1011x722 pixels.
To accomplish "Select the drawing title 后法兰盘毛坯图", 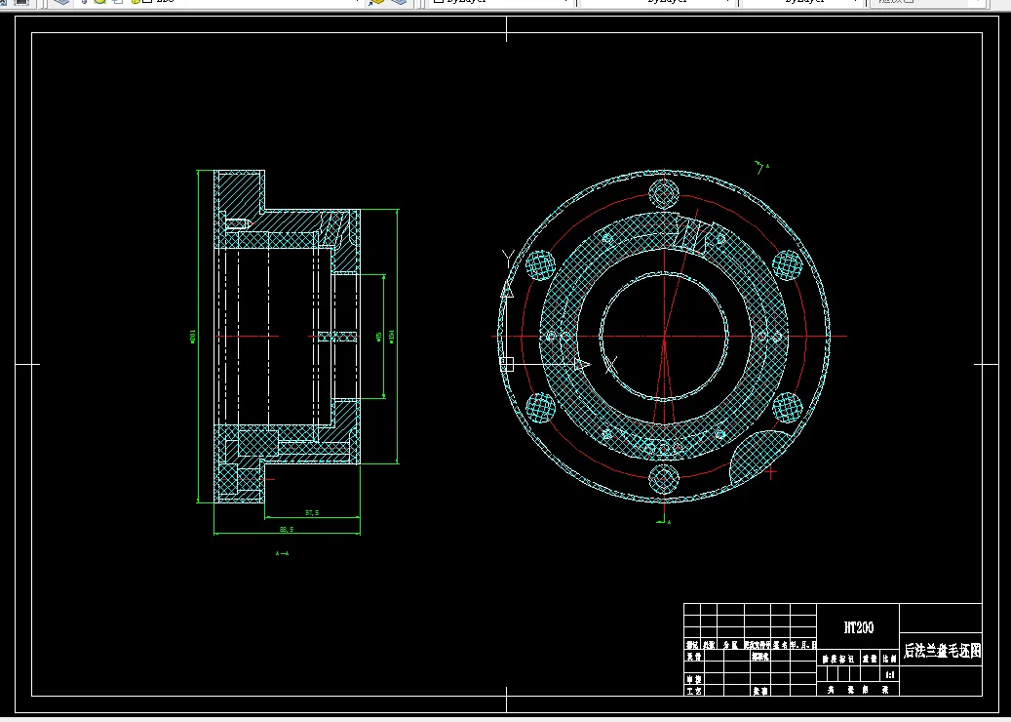I will pyautogui.click(x=942, y=651).
